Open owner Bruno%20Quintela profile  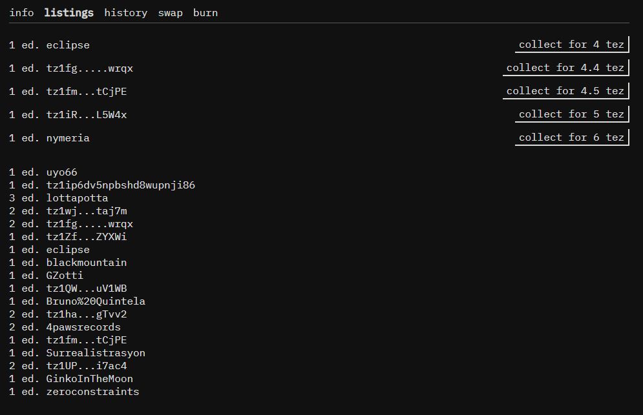[96, 301]
